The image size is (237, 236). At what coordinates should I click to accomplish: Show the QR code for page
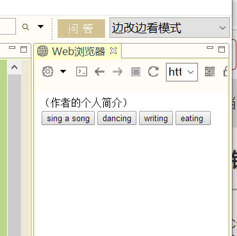click(209, 71)
